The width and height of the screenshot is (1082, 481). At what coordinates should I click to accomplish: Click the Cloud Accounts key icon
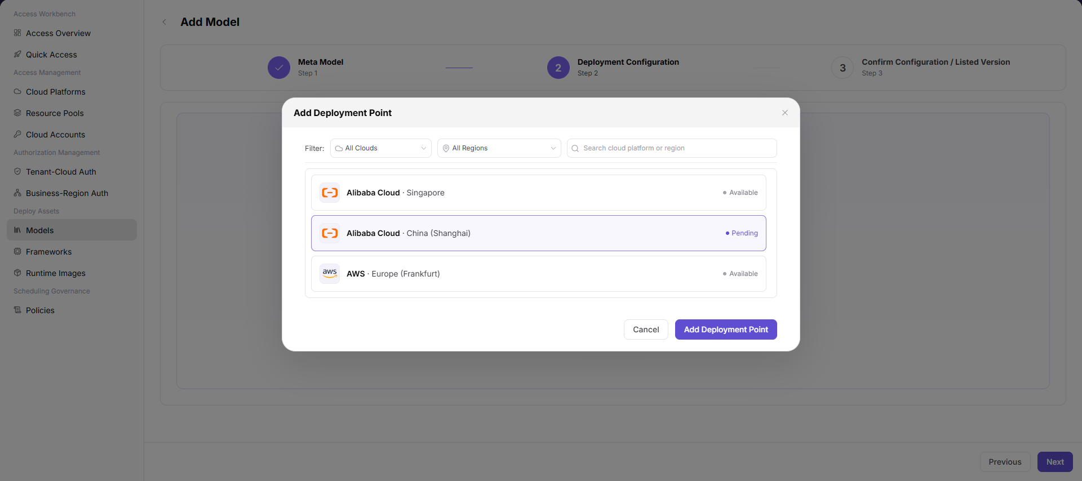(x=17, y=134)
